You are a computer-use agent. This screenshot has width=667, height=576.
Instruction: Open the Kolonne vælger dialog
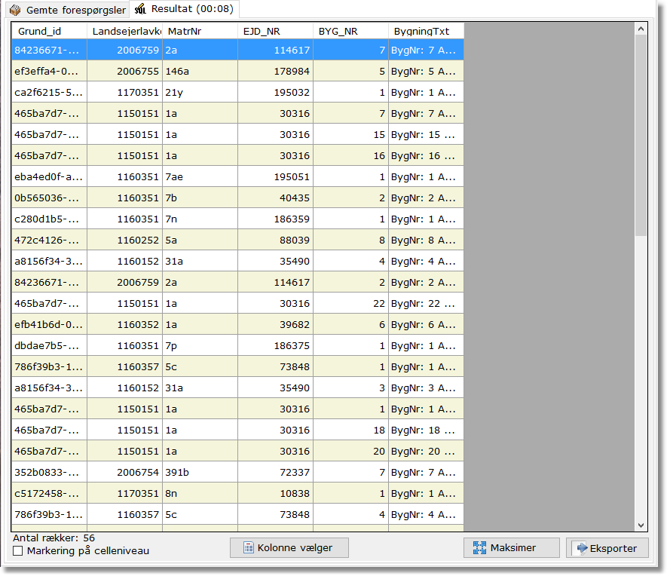289,548
